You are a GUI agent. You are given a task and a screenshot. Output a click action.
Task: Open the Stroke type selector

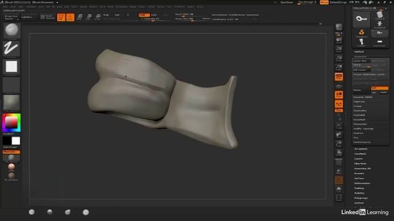tap(12, 48)
